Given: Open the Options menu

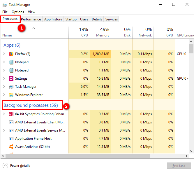Looking at the screenshot, I should 18,12.
